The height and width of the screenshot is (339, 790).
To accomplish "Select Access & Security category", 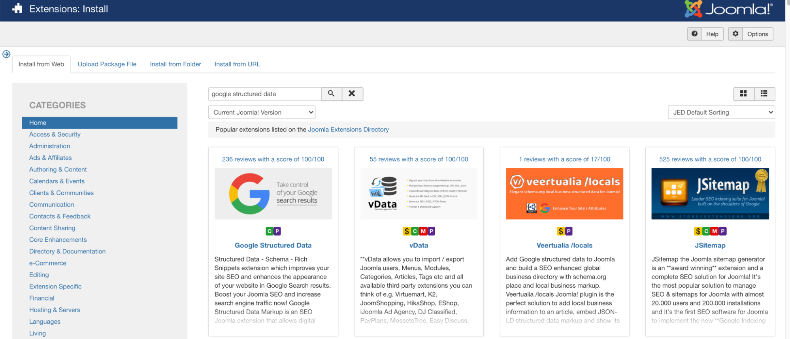I will tap(55, 134).
